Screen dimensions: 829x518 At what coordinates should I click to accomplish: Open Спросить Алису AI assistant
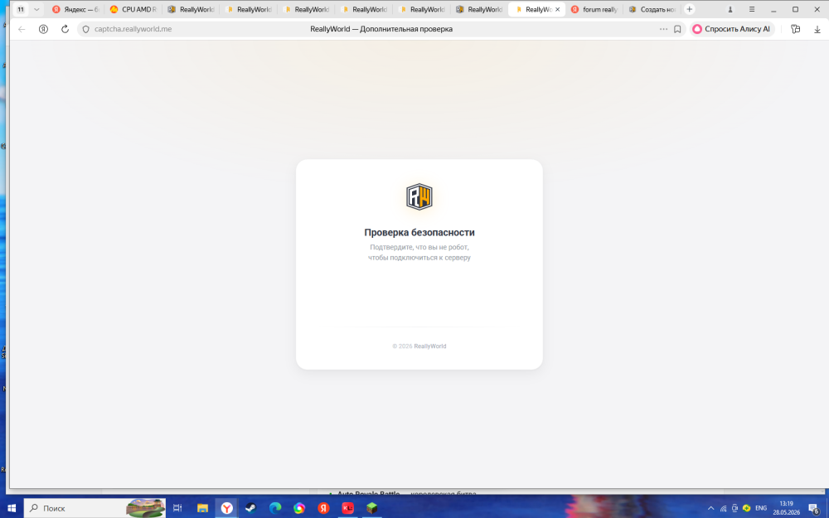732,29
